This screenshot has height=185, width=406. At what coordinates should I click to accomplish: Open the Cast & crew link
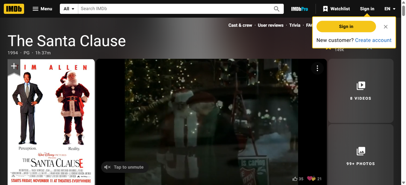[240, 25]
